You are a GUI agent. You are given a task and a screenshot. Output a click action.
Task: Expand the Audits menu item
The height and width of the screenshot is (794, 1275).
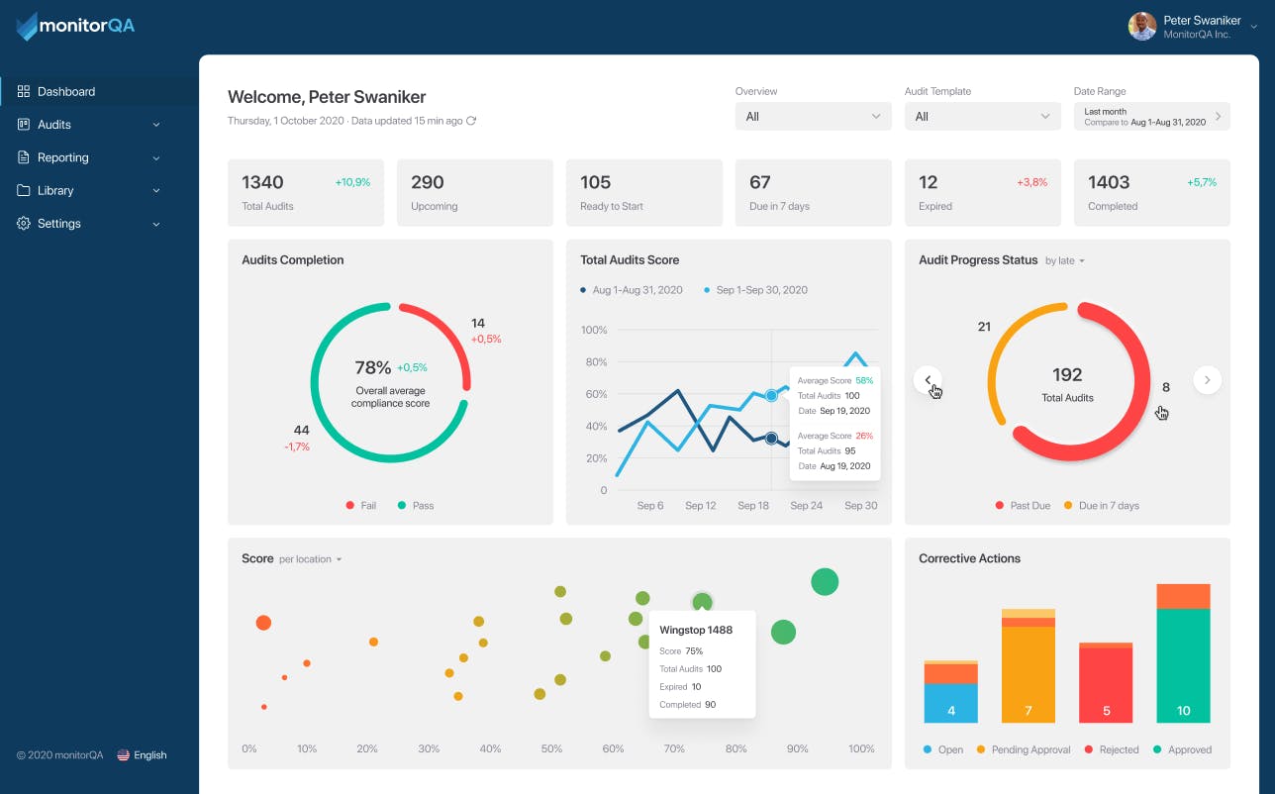(155, 124)
